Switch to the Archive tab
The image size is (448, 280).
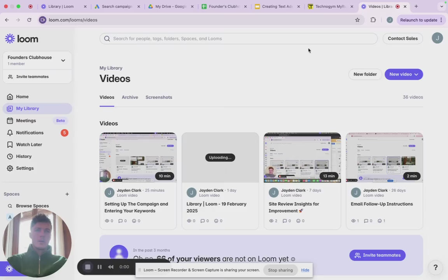[130, 97]
